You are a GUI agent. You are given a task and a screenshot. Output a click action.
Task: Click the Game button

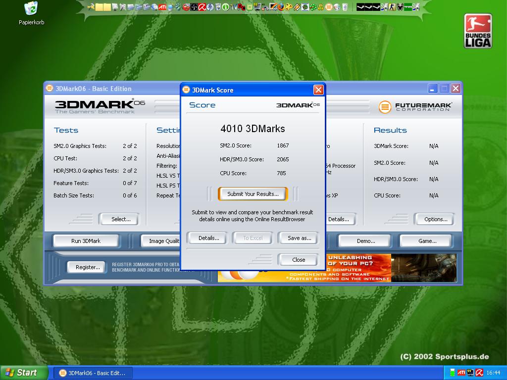tap(427, 241)
